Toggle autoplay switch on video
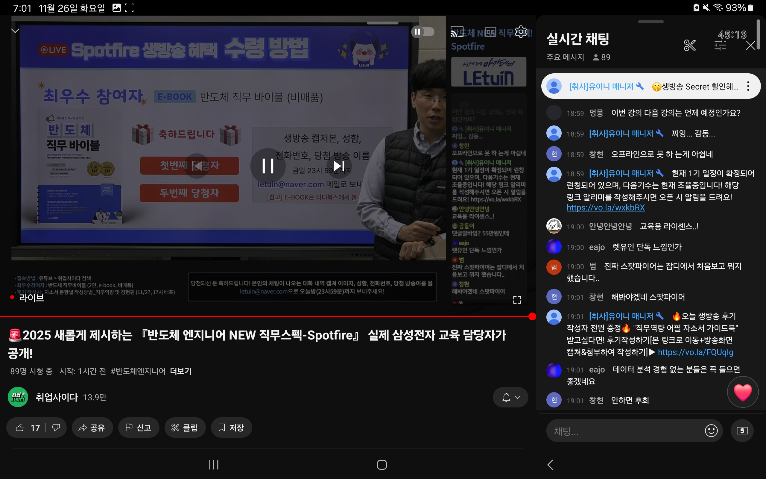The image size is (766, 479). pos(423,32)
